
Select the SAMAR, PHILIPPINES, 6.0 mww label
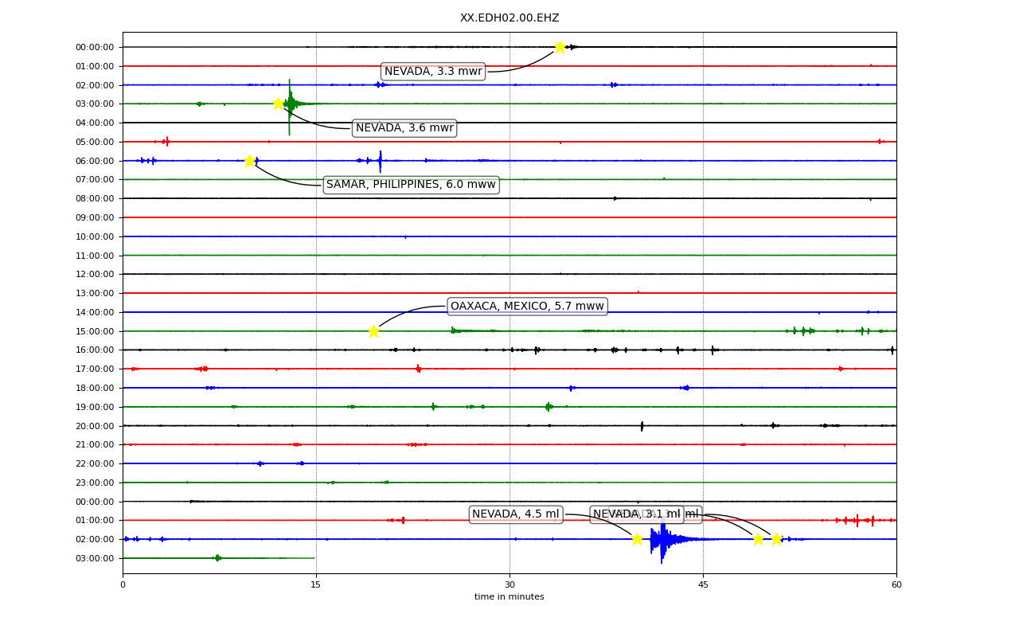click(x=411, y=185)
